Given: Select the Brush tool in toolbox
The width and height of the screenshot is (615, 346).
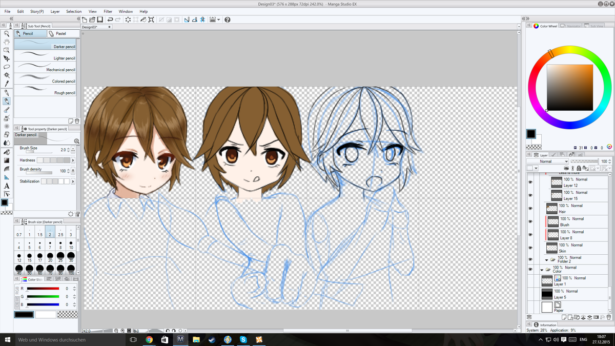Looking at the screenshot, I should [7, 109].
